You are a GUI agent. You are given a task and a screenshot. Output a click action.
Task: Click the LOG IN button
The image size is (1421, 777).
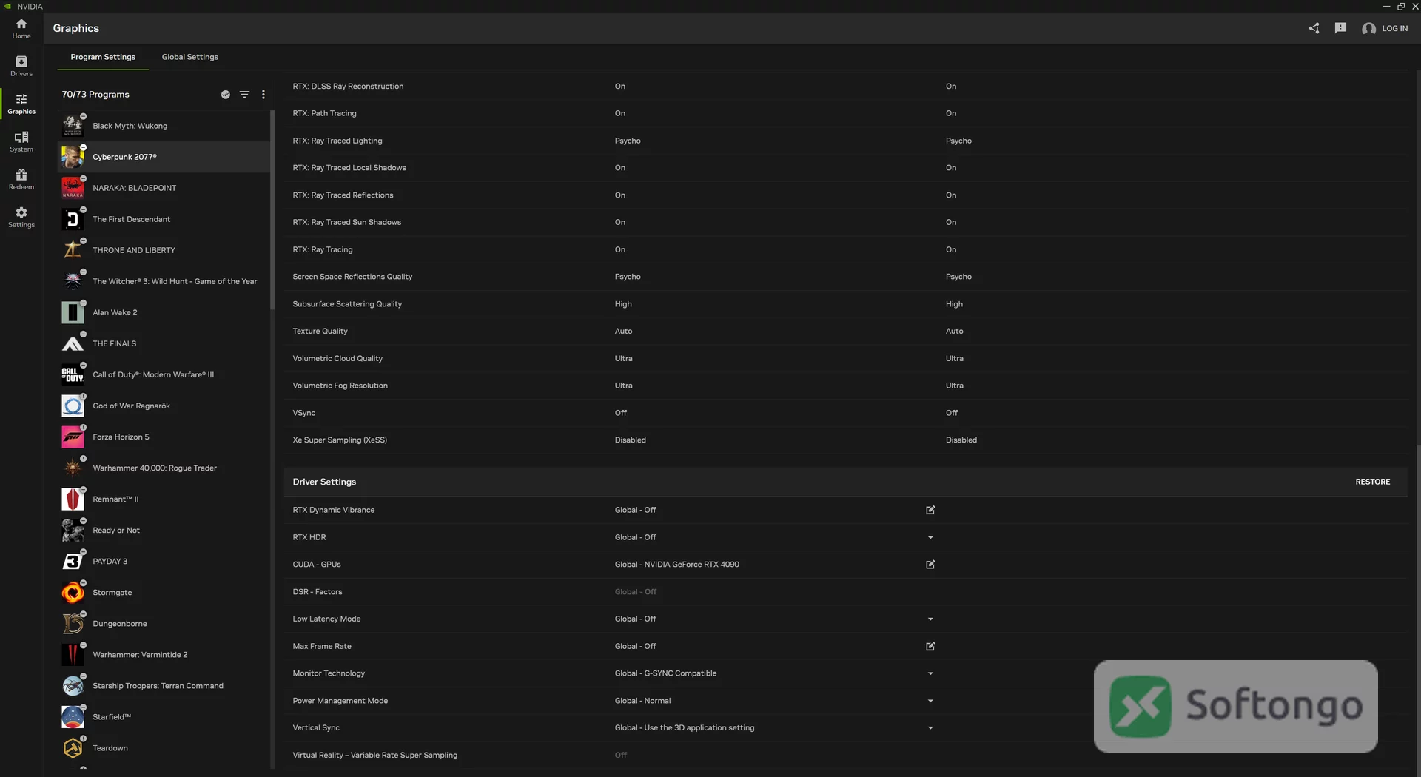click(x=1385, y=28)
